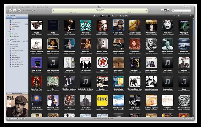The height and width of the screenshot is (127, 201).
Task: Select the AC/DC artist cover
Action: tap(37, 25)
